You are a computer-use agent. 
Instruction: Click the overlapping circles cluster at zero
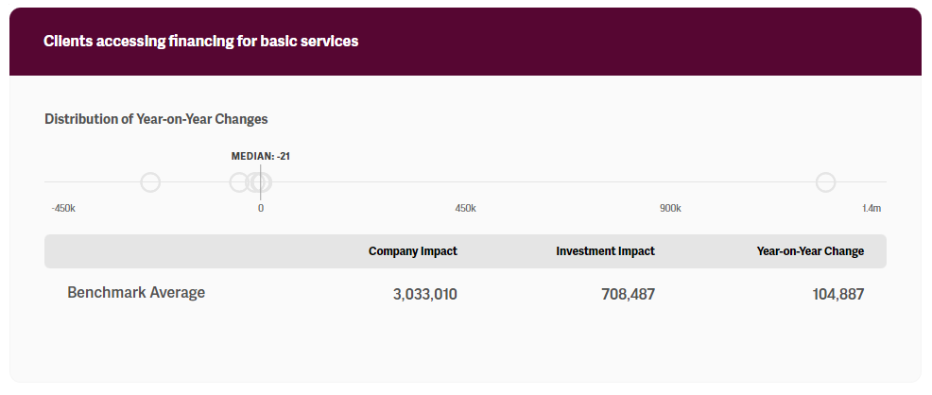(x=261, y=182)
